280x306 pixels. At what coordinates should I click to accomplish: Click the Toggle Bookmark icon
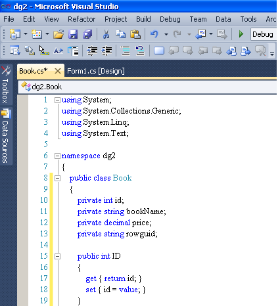click(159, 51)
